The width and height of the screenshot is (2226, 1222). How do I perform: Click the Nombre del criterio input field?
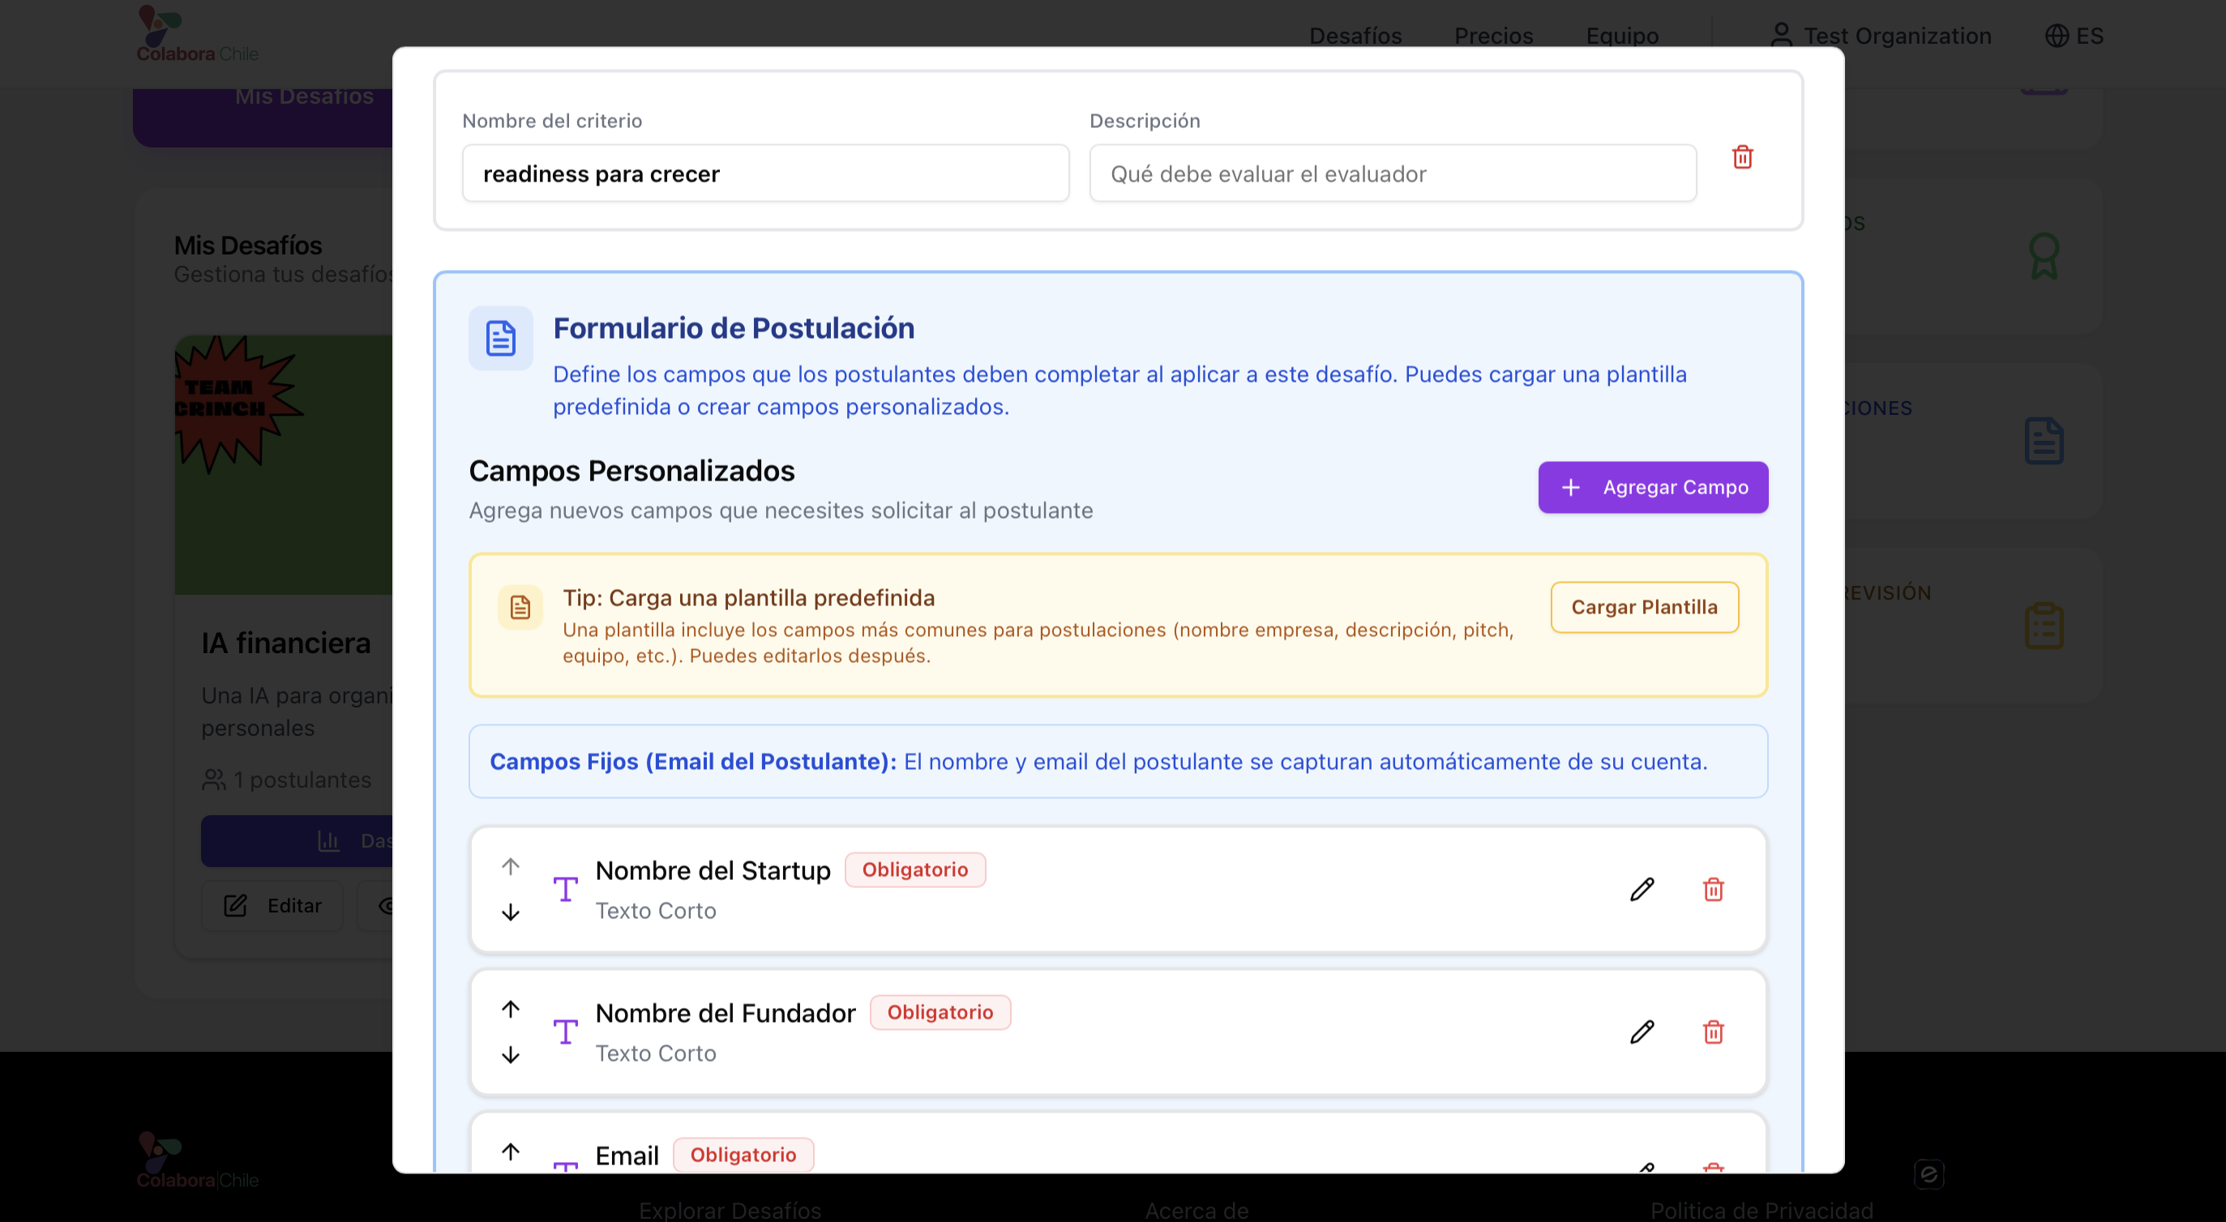point(765,173)
